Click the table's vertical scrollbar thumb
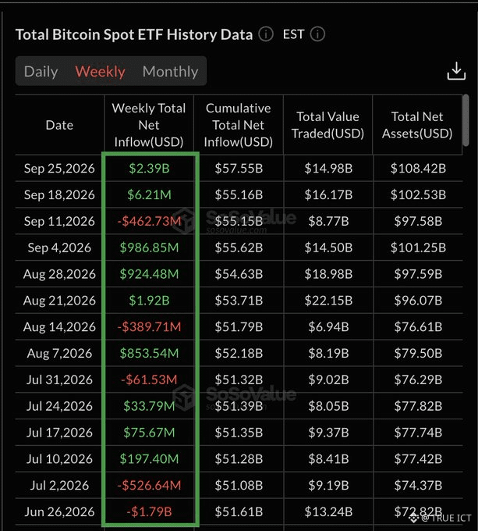This screenshot has width=478, height=531. 466,120
